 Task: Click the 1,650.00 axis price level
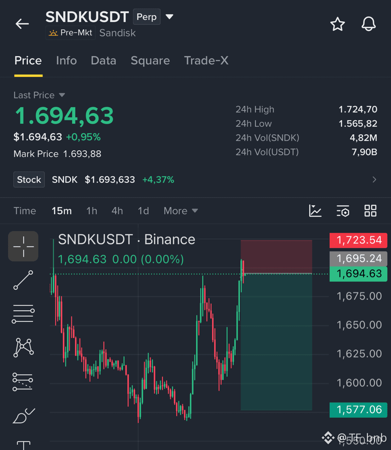pos(359,325)
